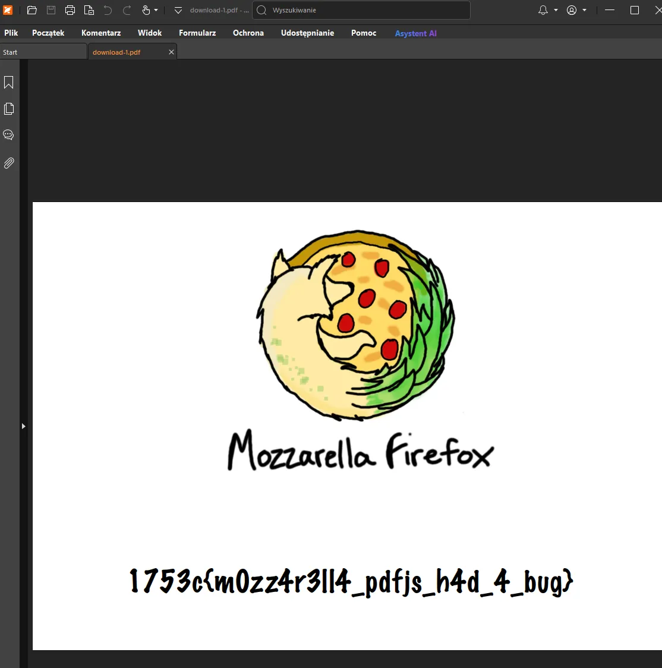Screen dimensions: 662x668
Task: Expand the left navigation panel arrow
Action: click(x=23, y=426)
